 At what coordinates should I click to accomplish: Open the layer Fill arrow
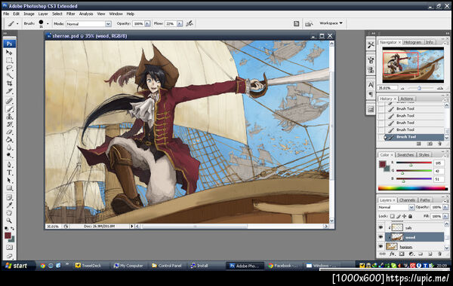point(445,216)
